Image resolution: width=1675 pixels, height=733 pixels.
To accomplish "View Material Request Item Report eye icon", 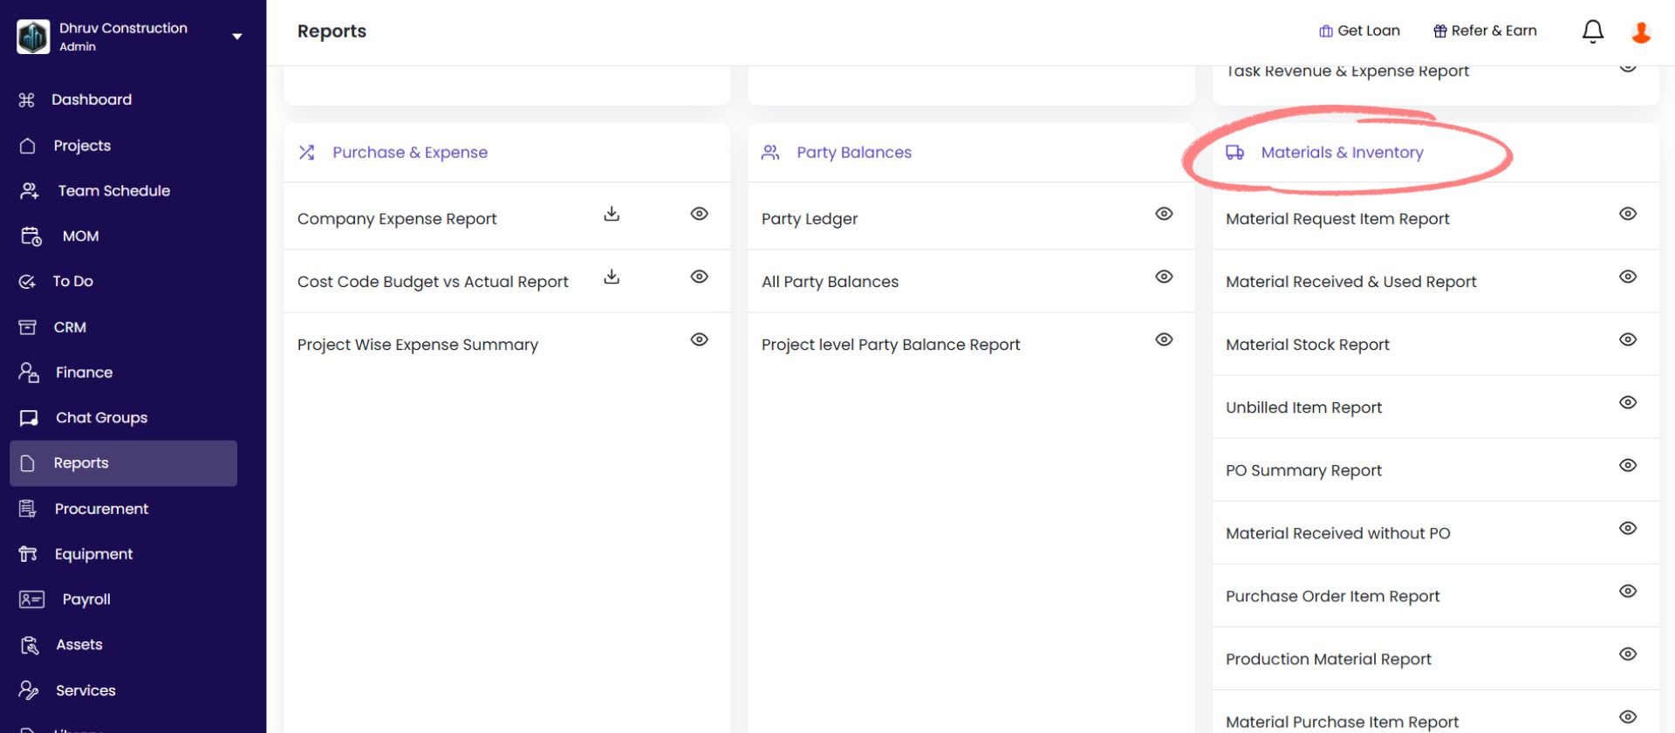I will coord(1628,214).
